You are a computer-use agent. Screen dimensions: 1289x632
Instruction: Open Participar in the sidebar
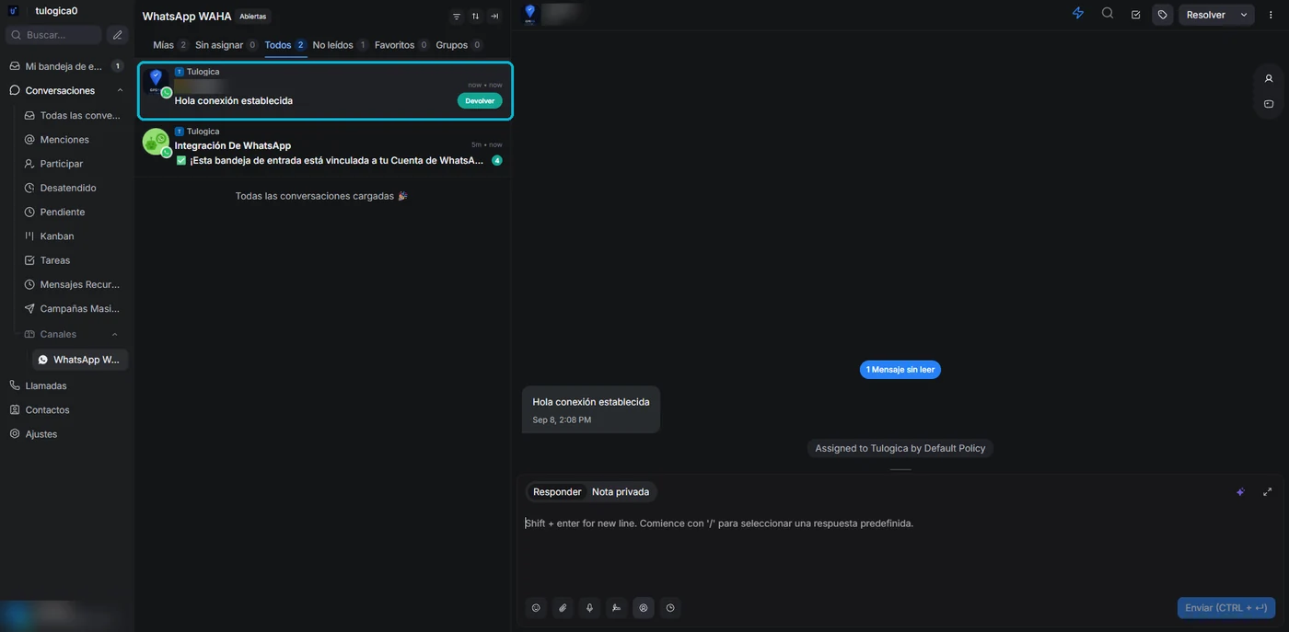[x=62, y=164]
